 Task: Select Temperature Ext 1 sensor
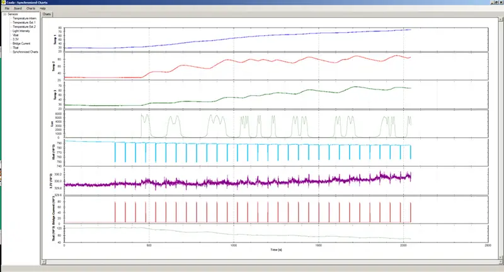tap(24, 23)
